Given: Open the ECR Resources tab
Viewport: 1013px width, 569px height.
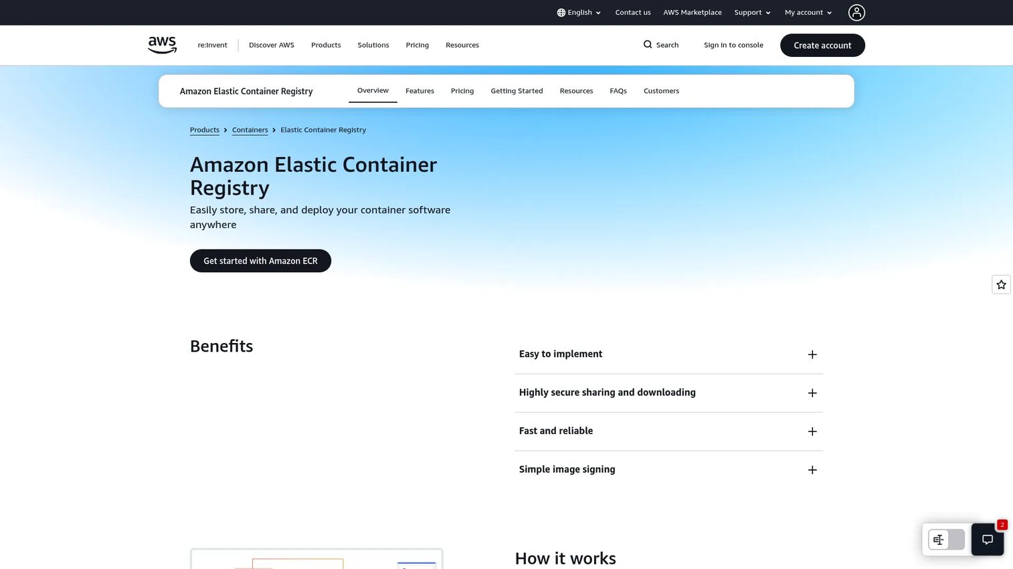Looking at the screenshot, I should click(576, 91).
